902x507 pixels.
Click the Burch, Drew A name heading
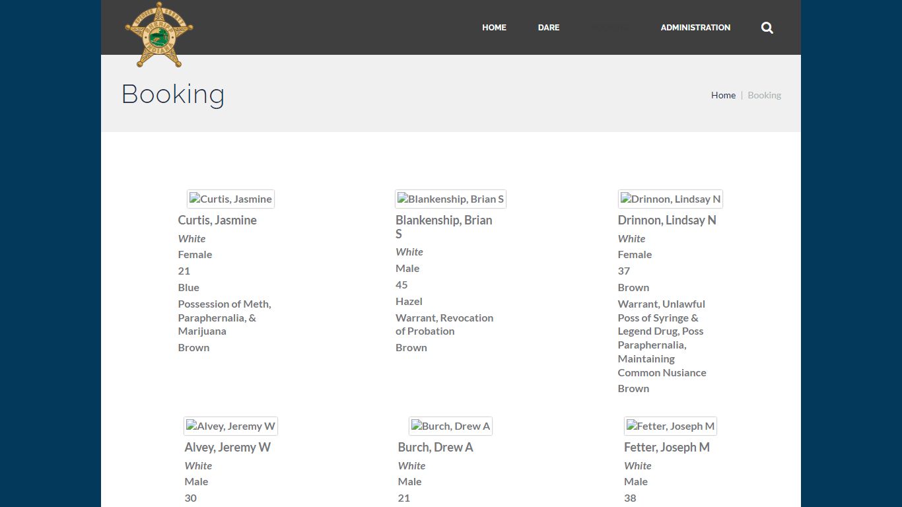(435, 448)
